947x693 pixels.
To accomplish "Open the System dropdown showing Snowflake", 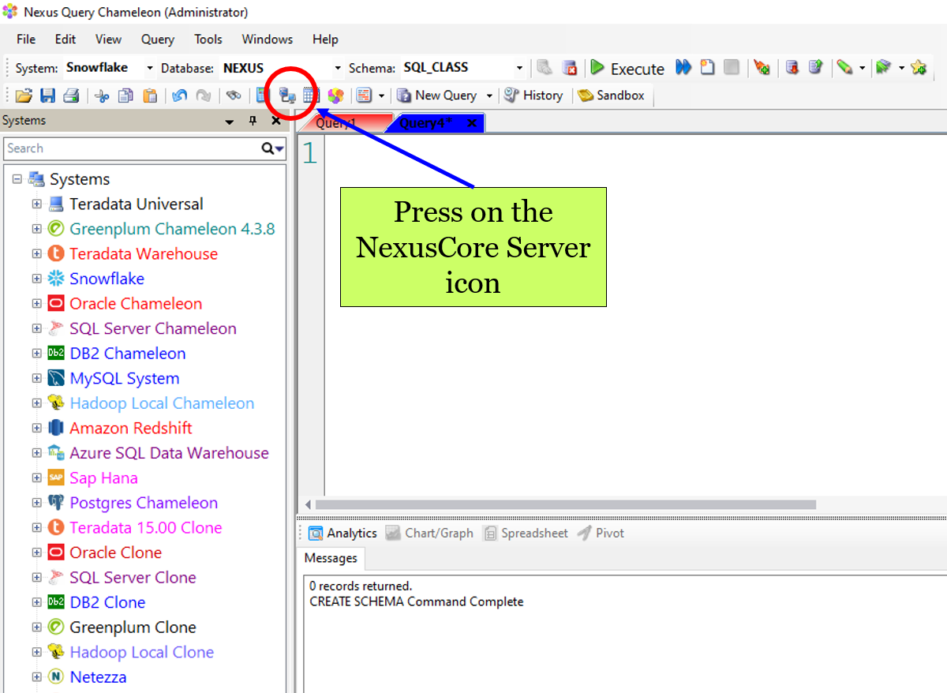I will [x=150, y=68].
